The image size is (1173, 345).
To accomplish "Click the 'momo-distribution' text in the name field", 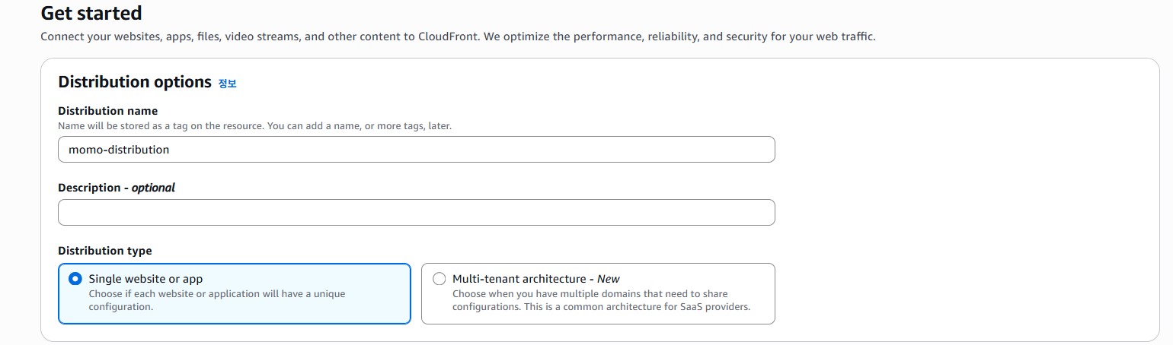I will click(119, 150).
